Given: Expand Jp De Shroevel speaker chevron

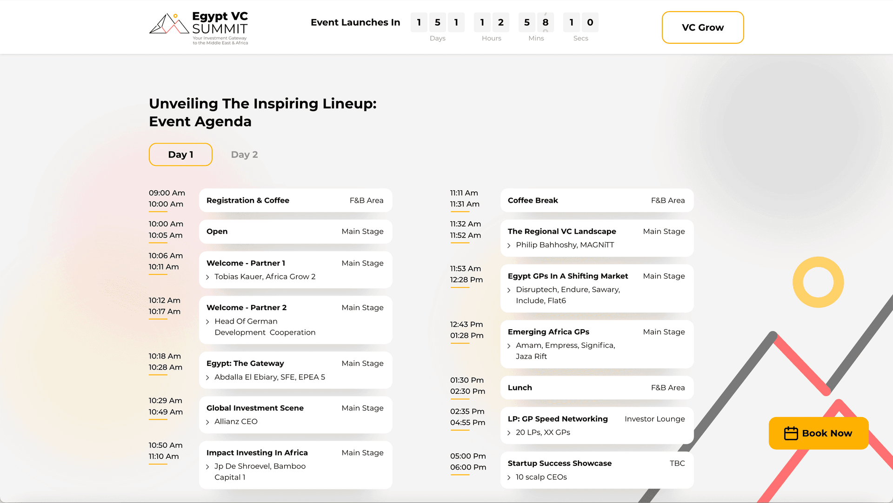Looking at the screenshot, I should tap(207, 467).
